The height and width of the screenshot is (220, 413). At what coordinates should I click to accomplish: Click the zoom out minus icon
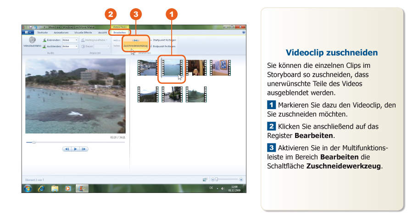(x=212, y=180)
